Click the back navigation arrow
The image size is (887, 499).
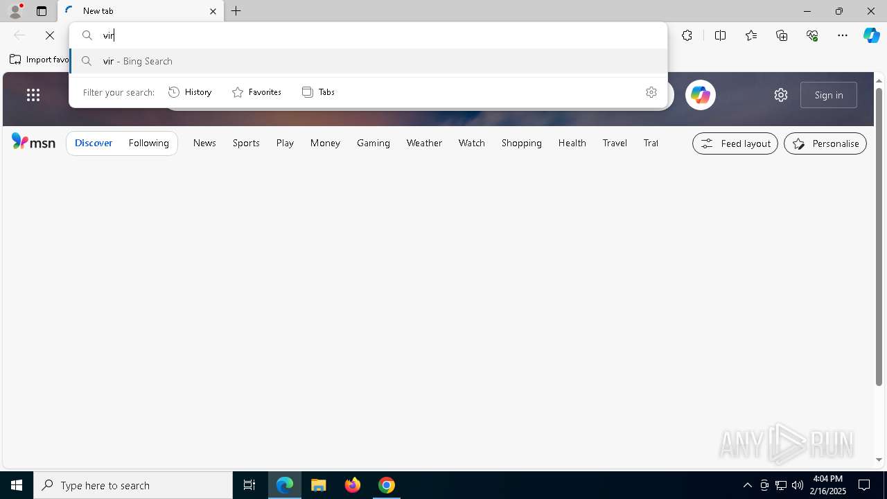point(19,35)
